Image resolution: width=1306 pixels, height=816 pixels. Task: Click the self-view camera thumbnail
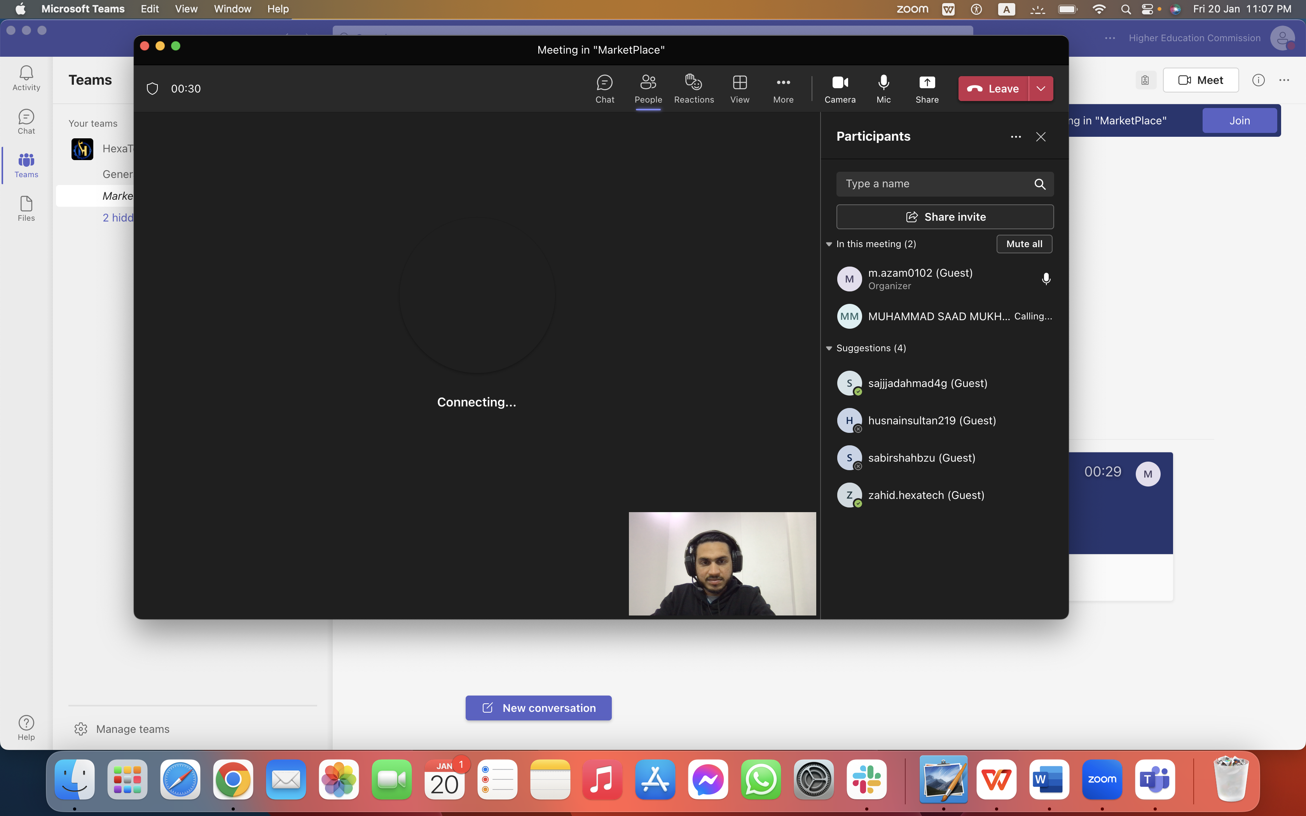tap(722, 563)
